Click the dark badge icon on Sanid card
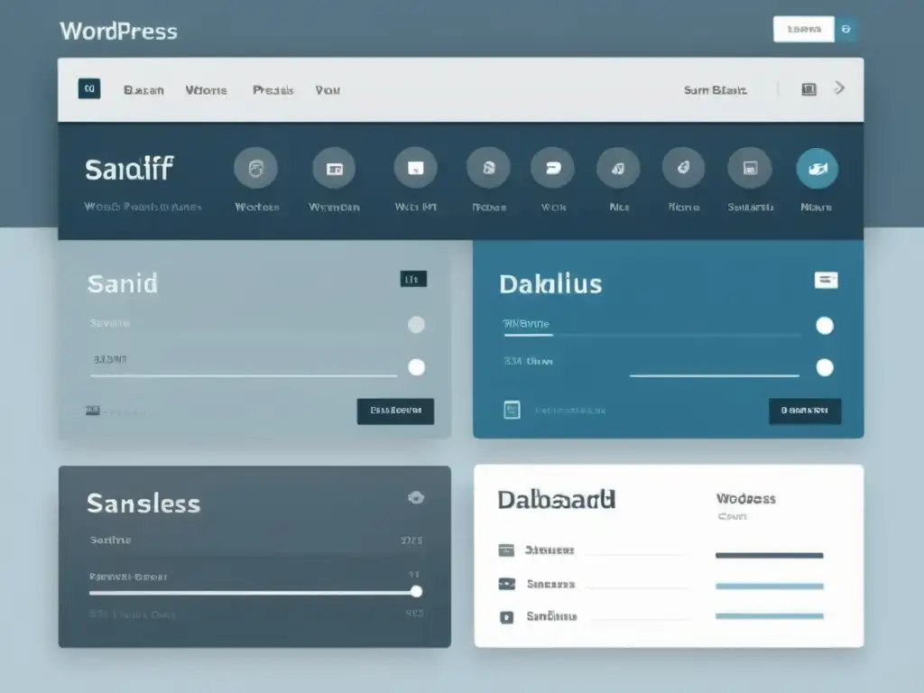Image resolution: width=924 pixels, height=693 pixels. [x=413, y=279]
